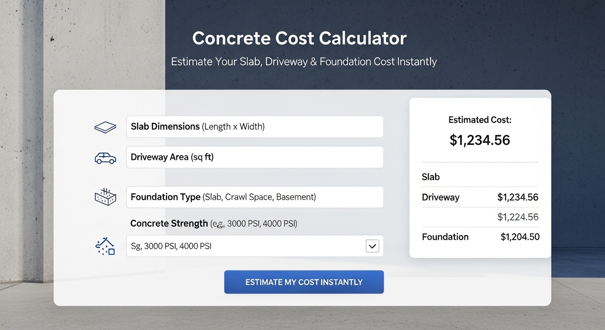
Task: Click the slab icon beside Slab Dimensions field
Action: pyautogui.click(x=105, y=127)
